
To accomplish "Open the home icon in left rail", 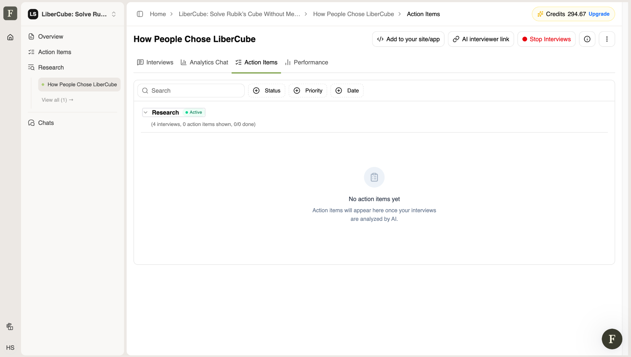I will coord(10,37).
